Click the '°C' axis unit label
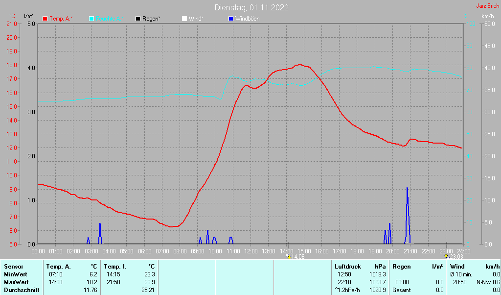Image resolution: width=501 pixels, height=295 pixels. coord(12,16)
